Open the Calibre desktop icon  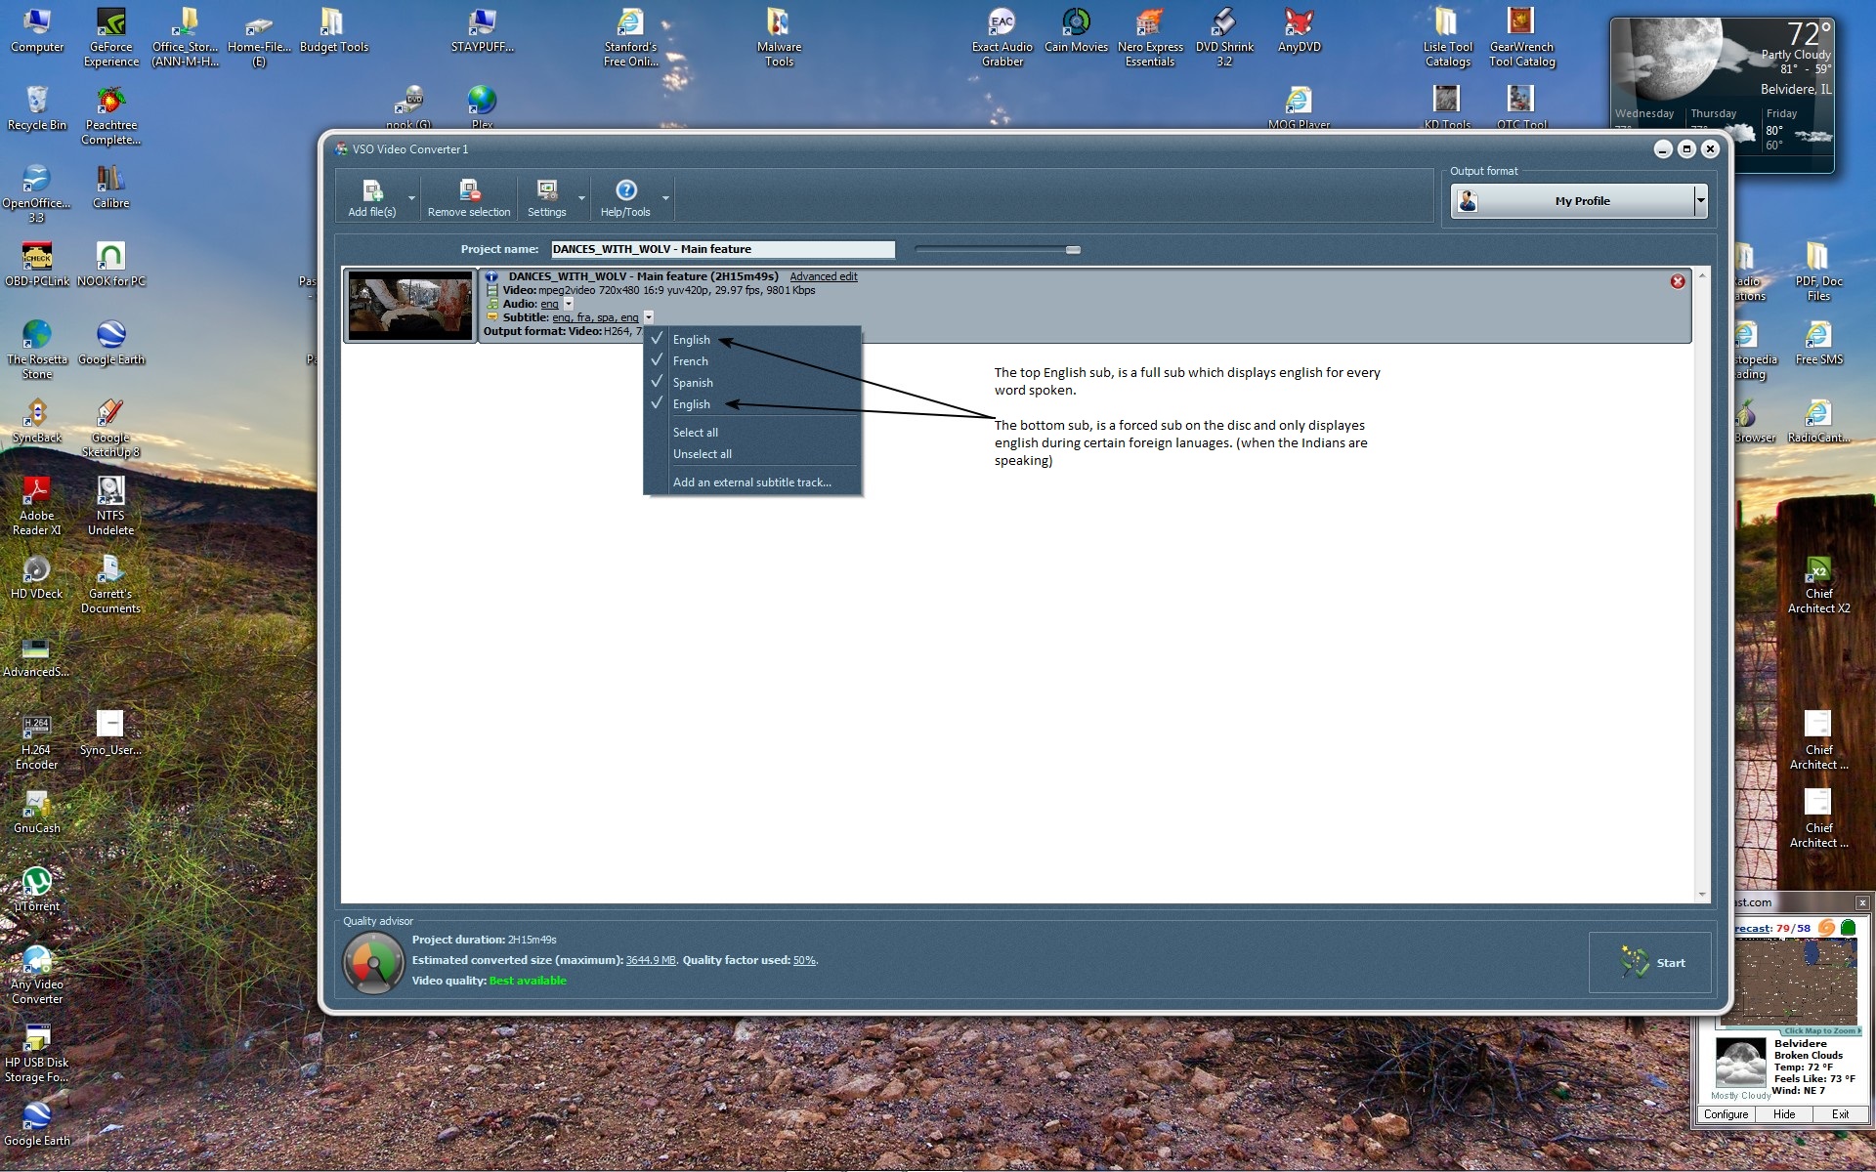point(110,187)
